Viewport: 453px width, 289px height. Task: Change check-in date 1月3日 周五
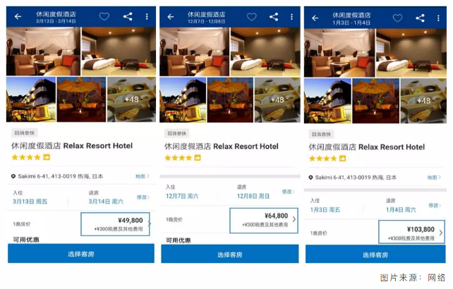click(x=325, y=210)
